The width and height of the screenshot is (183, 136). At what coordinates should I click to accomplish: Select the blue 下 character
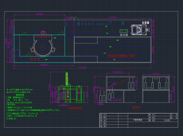[x=111, y=23]
